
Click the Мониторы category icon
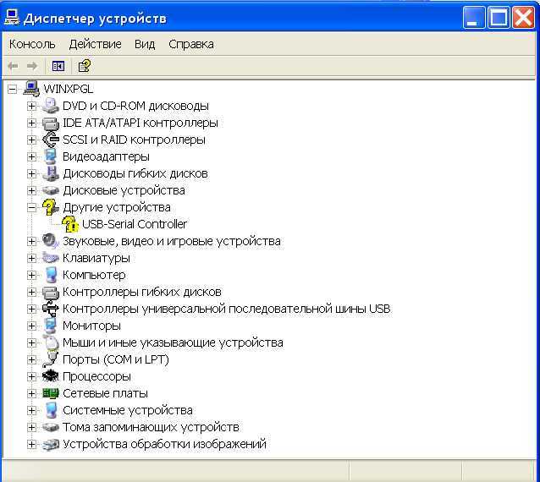click(51, 326)
